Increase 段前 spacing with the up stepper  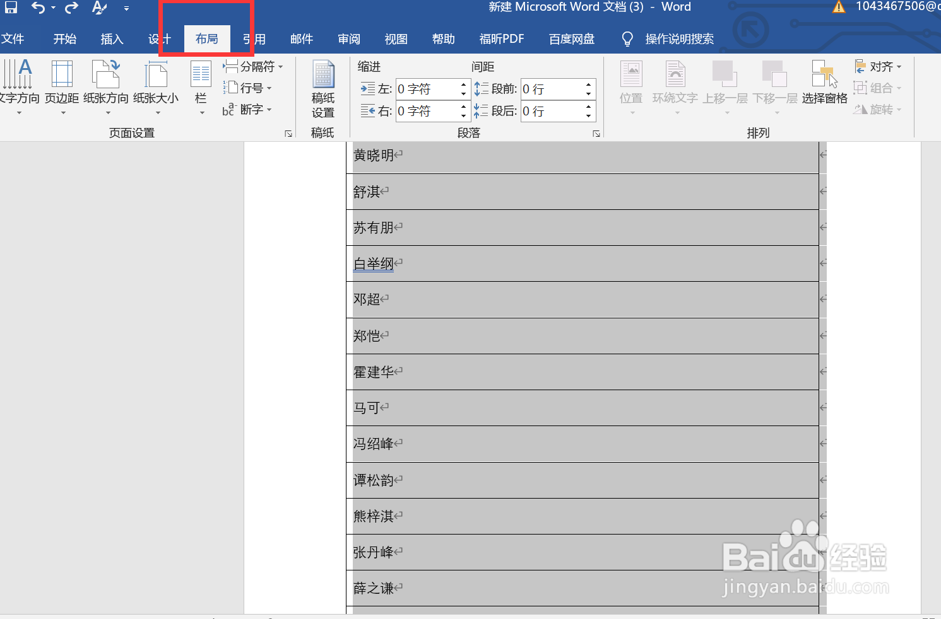pos(588,84)
